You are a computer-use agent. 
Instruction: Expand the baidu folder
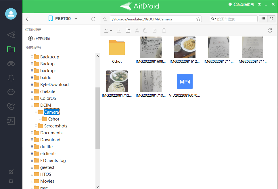pos(32,78)
